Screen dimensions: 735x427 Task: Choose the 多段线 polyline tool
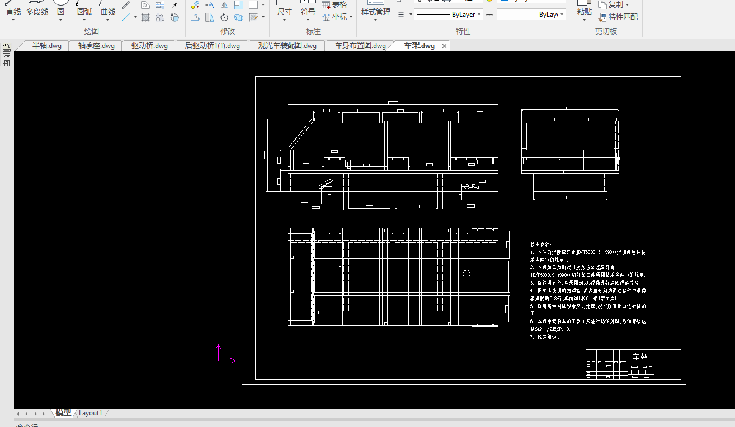pyautogui.click(x=37, y=11)
